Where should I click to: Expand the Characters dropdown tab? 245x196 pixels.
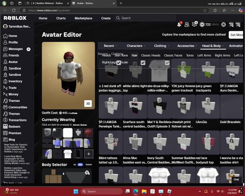click(136, 46)
